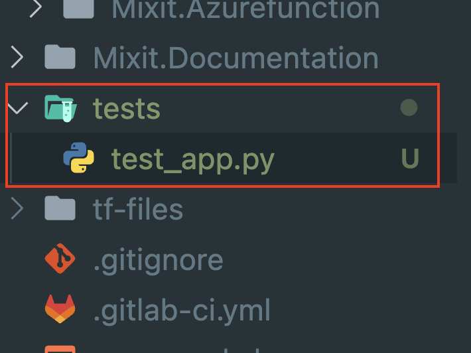Image resolution: width=471 pixels, height=353 pixels.
Task: Click the partially visible orange file icon at the bottom
Action: tap(60, 349)
